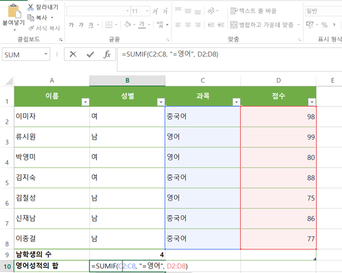Select top vertical alignment

pos(178,10)
